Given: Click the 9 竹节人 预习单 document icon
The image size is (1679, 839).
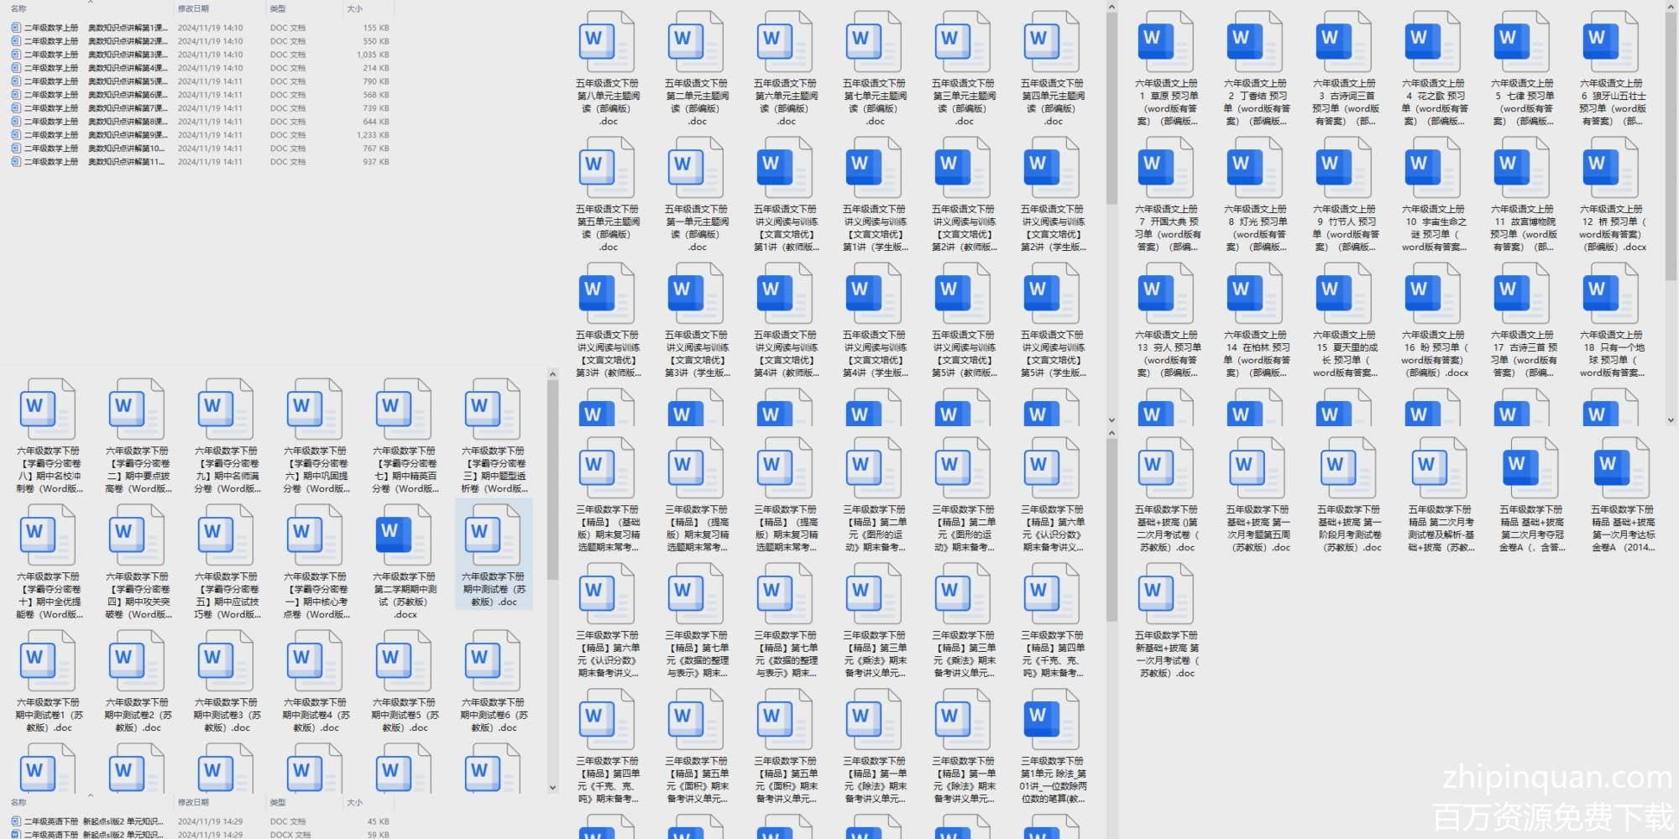Looking at the screenshot, I should pyautogui.click(x=1344, y=167).
